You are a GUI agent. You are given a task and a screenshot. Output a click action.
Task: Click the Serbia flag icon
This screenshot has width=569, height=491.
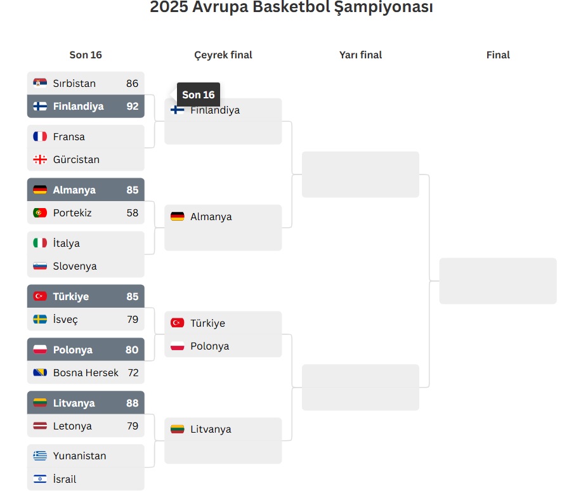point(40,83)
